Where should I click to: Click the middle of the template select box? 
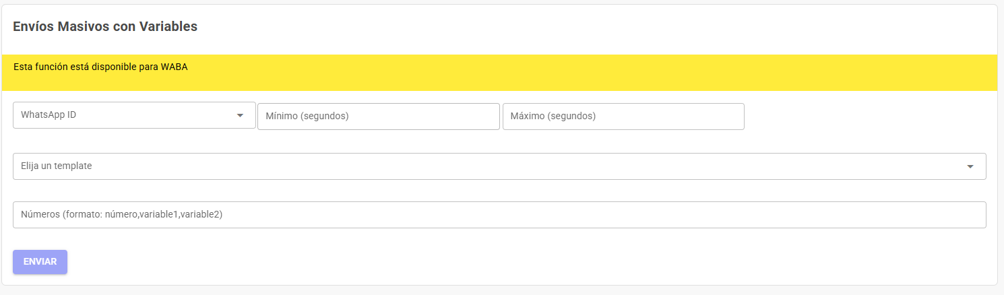click(499, 166)
